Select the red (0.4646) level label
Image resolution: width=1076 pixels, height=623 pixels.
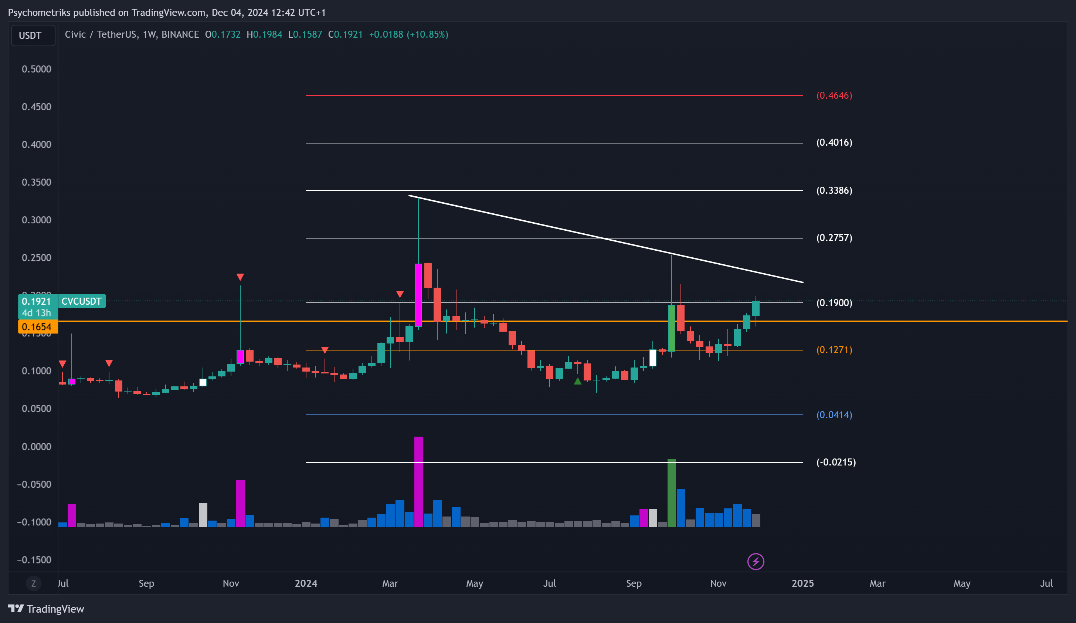point(834,95)
